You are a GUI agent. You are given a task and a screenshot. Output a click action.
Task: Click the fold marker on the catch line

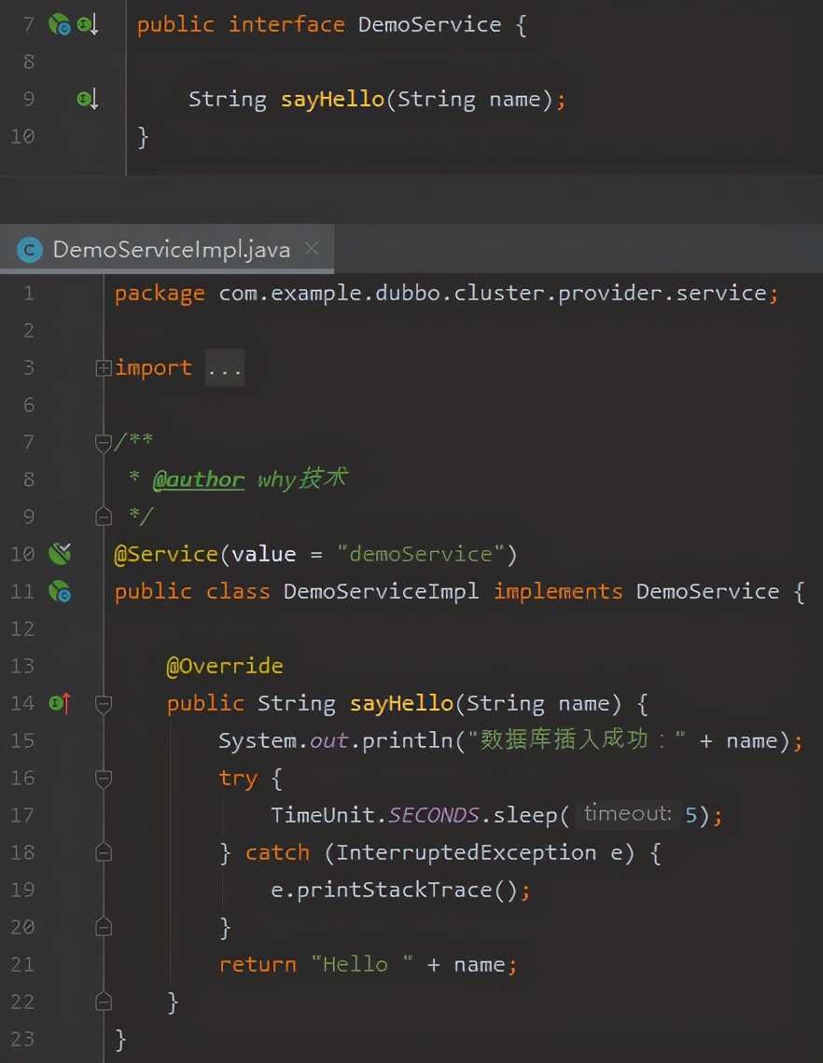(104, 852)
